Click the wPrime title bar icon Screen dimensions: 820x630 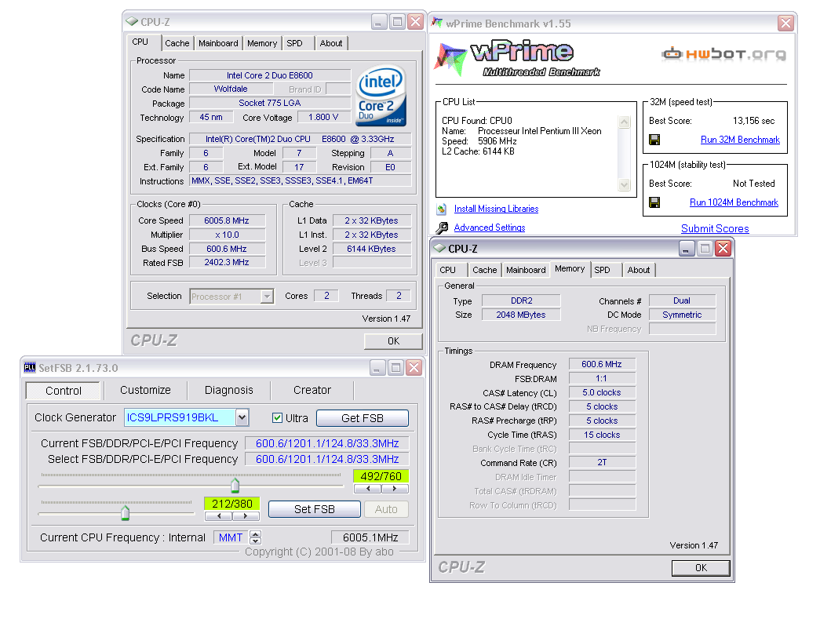(437, 23)
